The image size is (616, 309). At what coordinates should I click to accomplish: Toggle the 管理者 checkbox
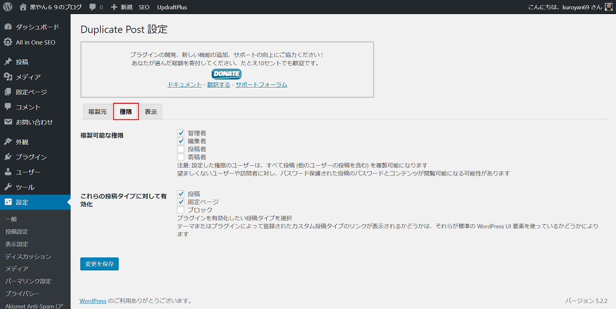(x=181, y=133)
